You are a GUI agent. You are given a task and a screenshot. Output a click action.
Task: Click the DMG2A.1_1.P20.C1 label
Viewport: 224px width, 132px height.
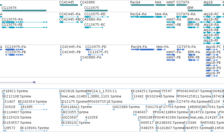point(102,91)
